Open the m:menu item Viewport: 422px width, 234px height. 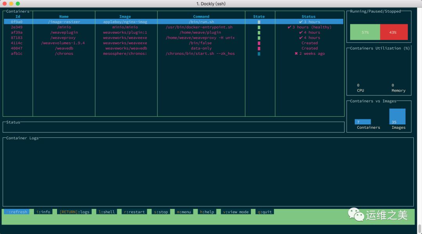click(x=184, y=212)
